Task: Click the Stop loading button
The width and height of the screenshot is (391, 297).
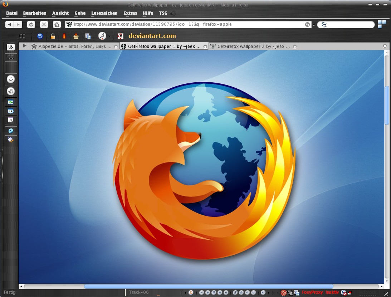Action: pyautogui.click(x=44, y=24)
